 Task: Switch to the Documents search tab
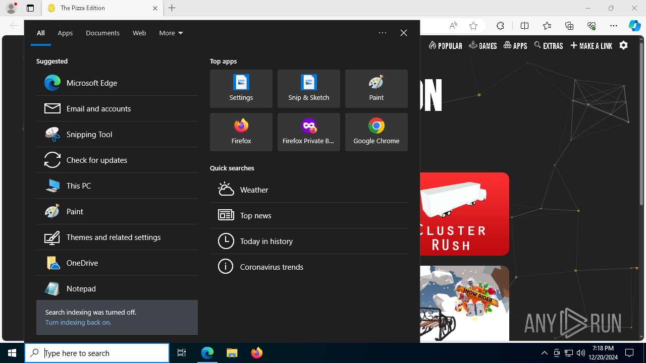pos(102,33)
